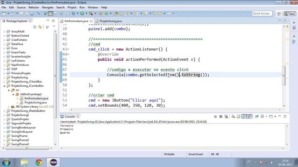Select the QuartoProjeto project

pyautogui.click(x=20, y=119)
